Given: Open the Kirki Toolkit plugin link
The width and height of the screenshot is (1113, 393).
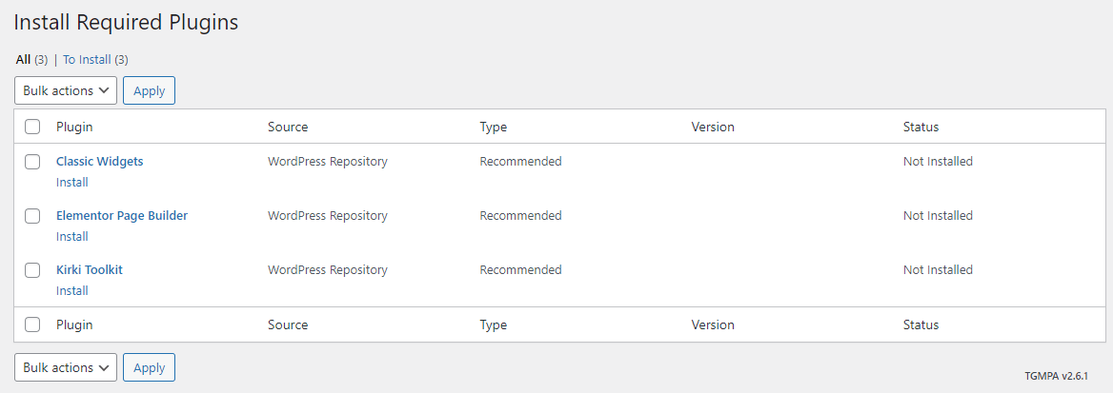Looking at the screenshot, I should (x=90, y=270).
